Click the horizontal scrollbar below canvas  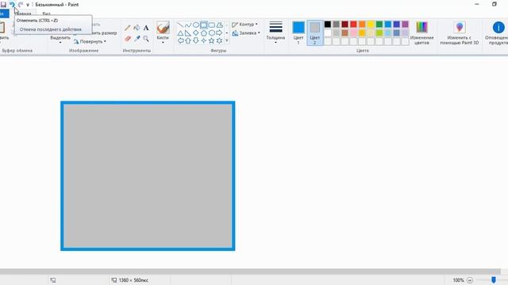point(250,271)
